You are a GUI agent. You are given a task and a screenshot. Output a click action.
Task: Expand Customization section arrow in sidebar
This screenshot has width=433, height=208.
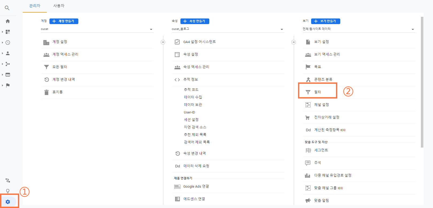pyautogui.click(x=2, y=32)
